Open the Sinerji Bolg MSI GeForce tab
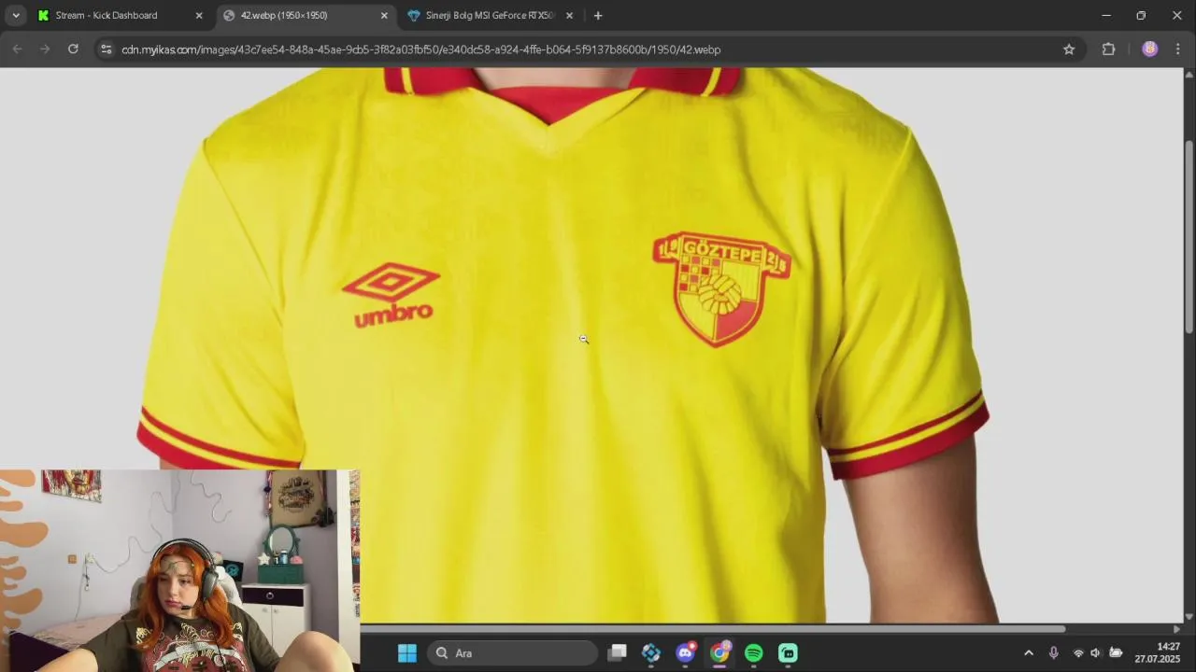 [x=490, y=16]
